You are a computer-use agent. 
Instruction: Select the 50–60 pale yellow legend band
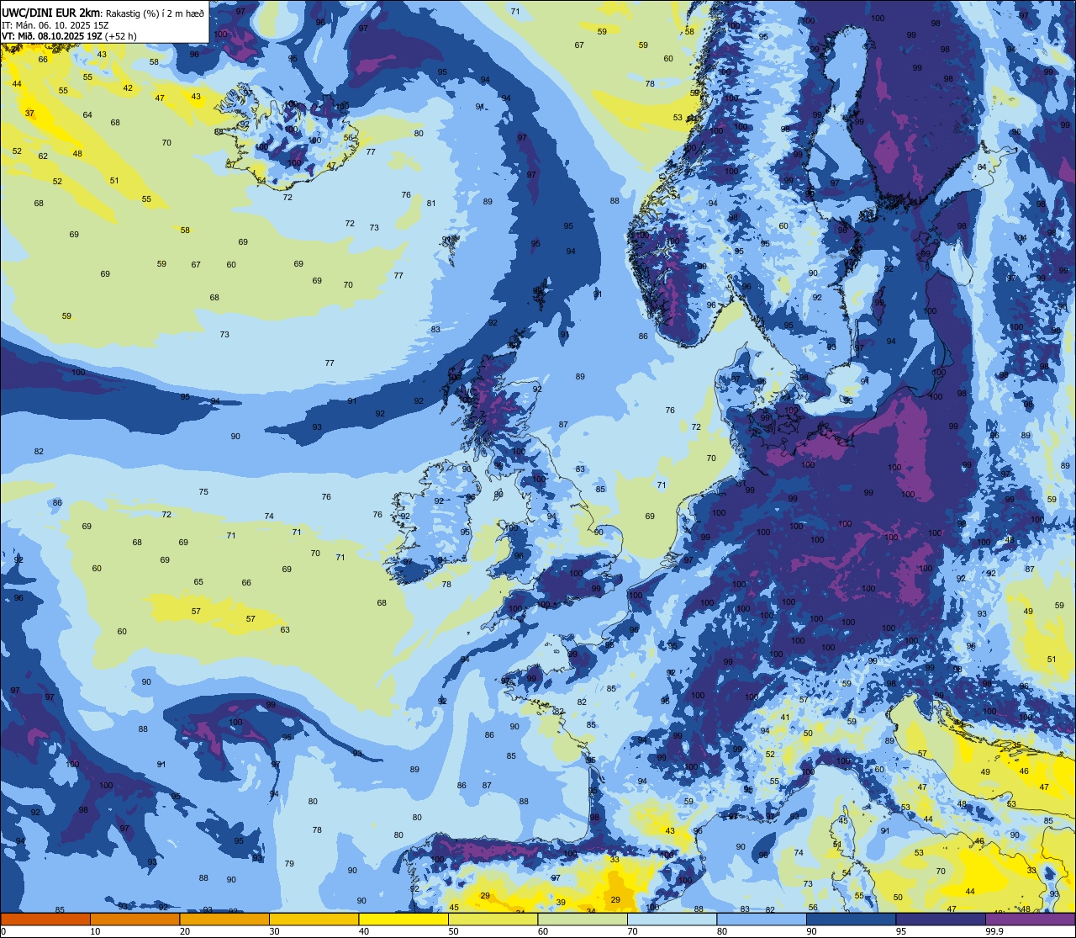coord(493,919)
